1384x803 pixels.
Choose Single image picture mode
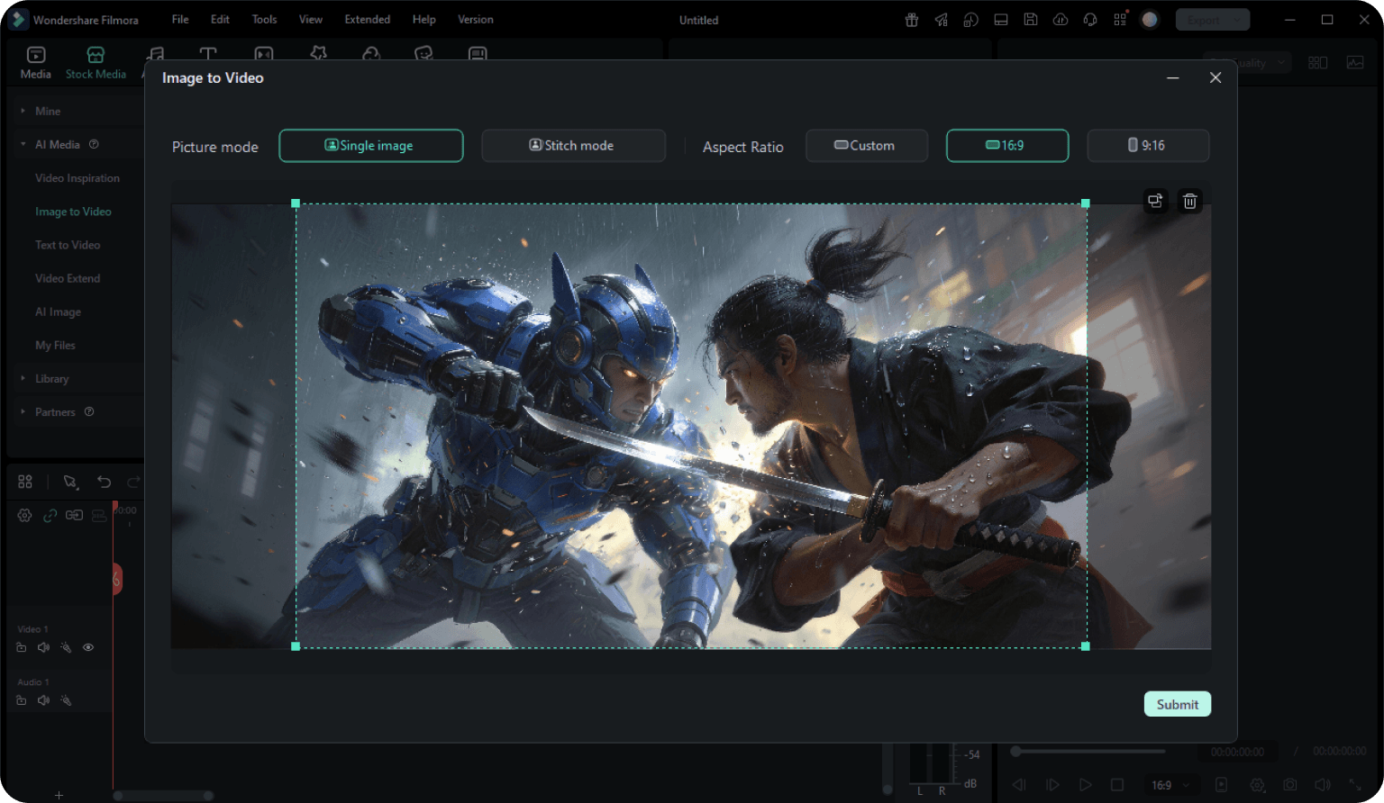click(371, 146)
